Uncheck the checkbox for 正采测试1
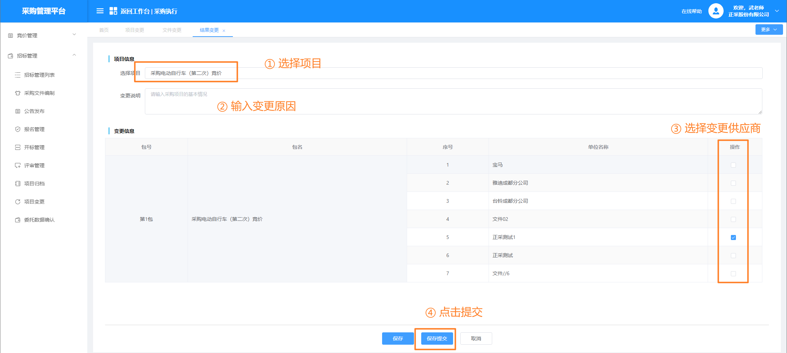The width and height of the screenshot is (787, 353). 733,238
